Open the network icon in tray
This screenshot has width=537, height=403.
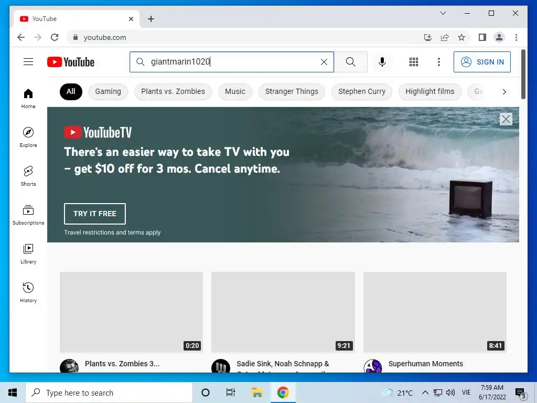pyautogui.click(x=438, y=393)
